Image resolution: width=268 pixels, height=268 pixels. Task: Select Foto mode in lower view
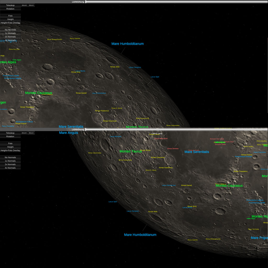(10, 143)
